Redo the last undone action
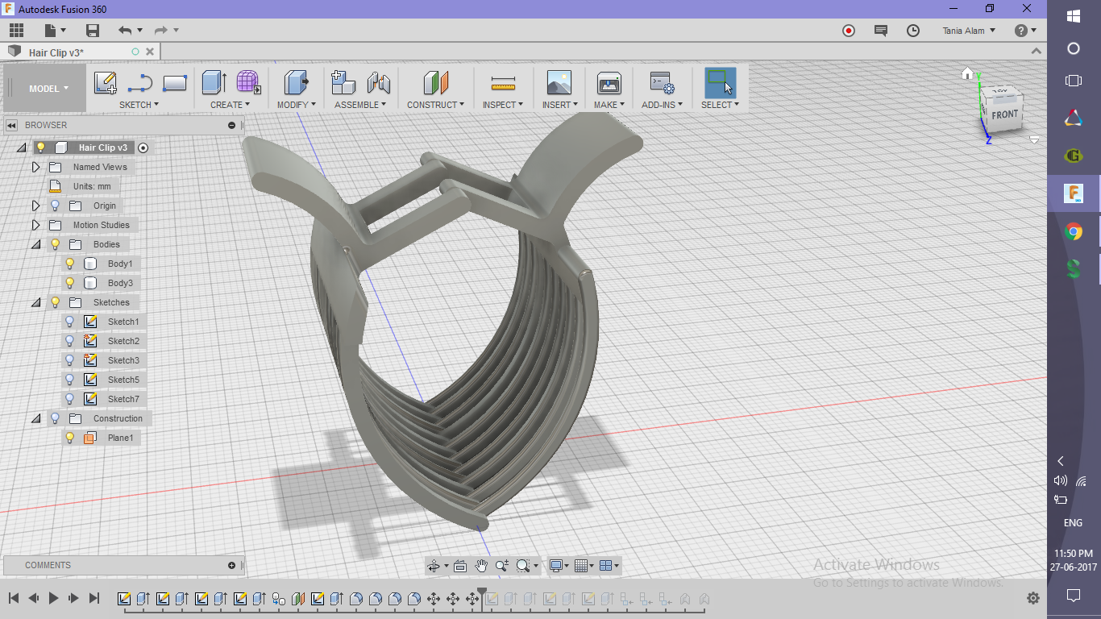This screenshot has width=1101, height=619. (x=160, y=31)
